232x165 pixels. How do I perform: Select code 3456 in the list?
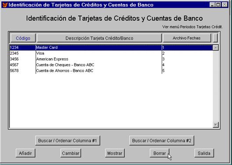coord(14,59)
